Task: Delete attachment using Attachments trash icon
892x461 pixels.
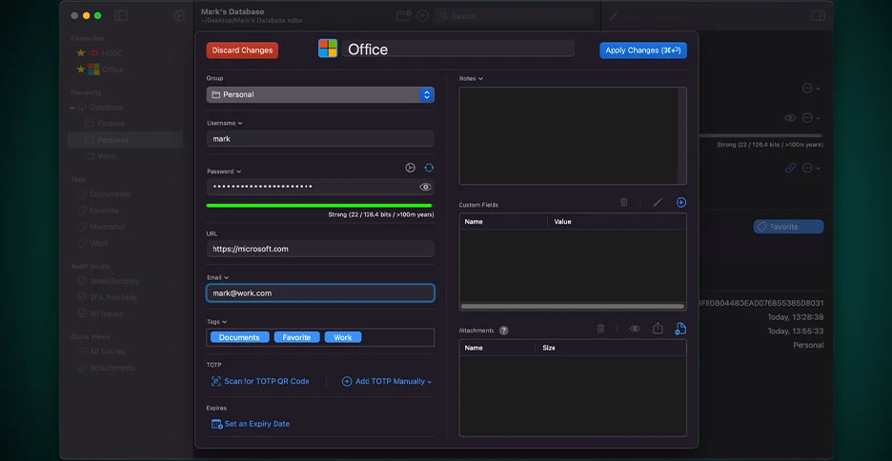Action: pyautogui.click(x=600, y=329)
